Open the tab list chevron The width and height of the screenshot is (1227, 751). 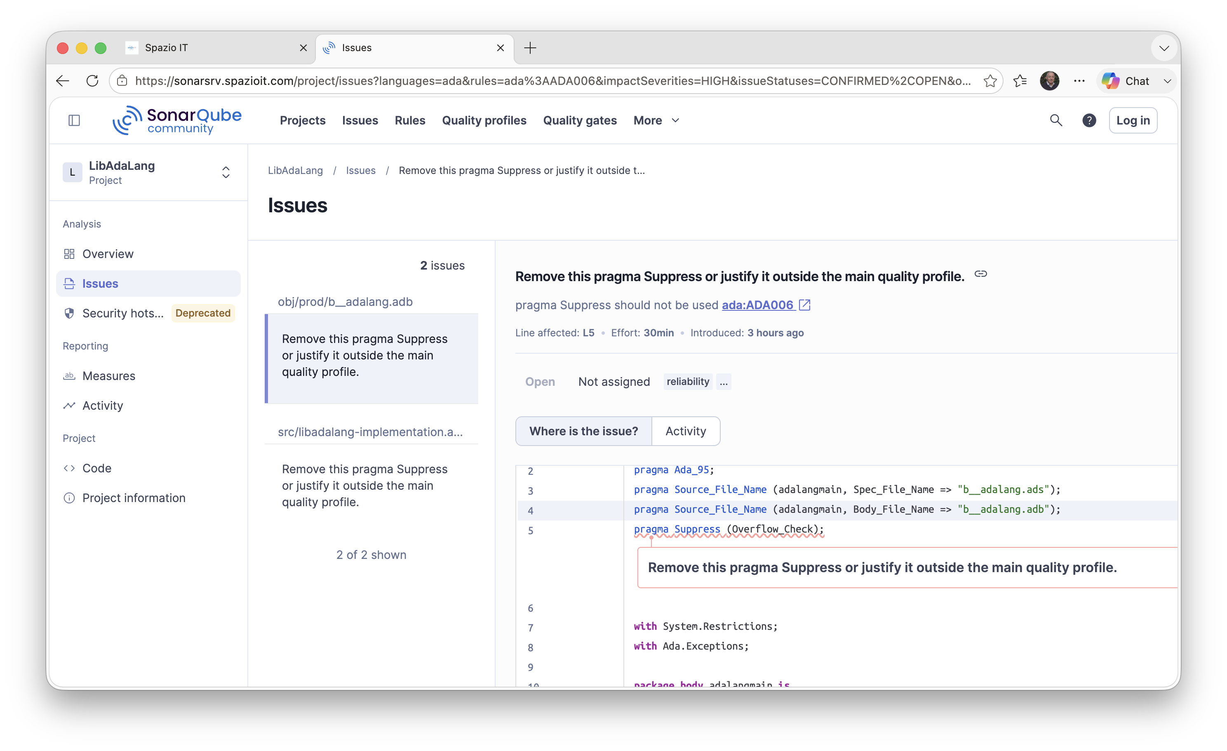(1164, 48)
